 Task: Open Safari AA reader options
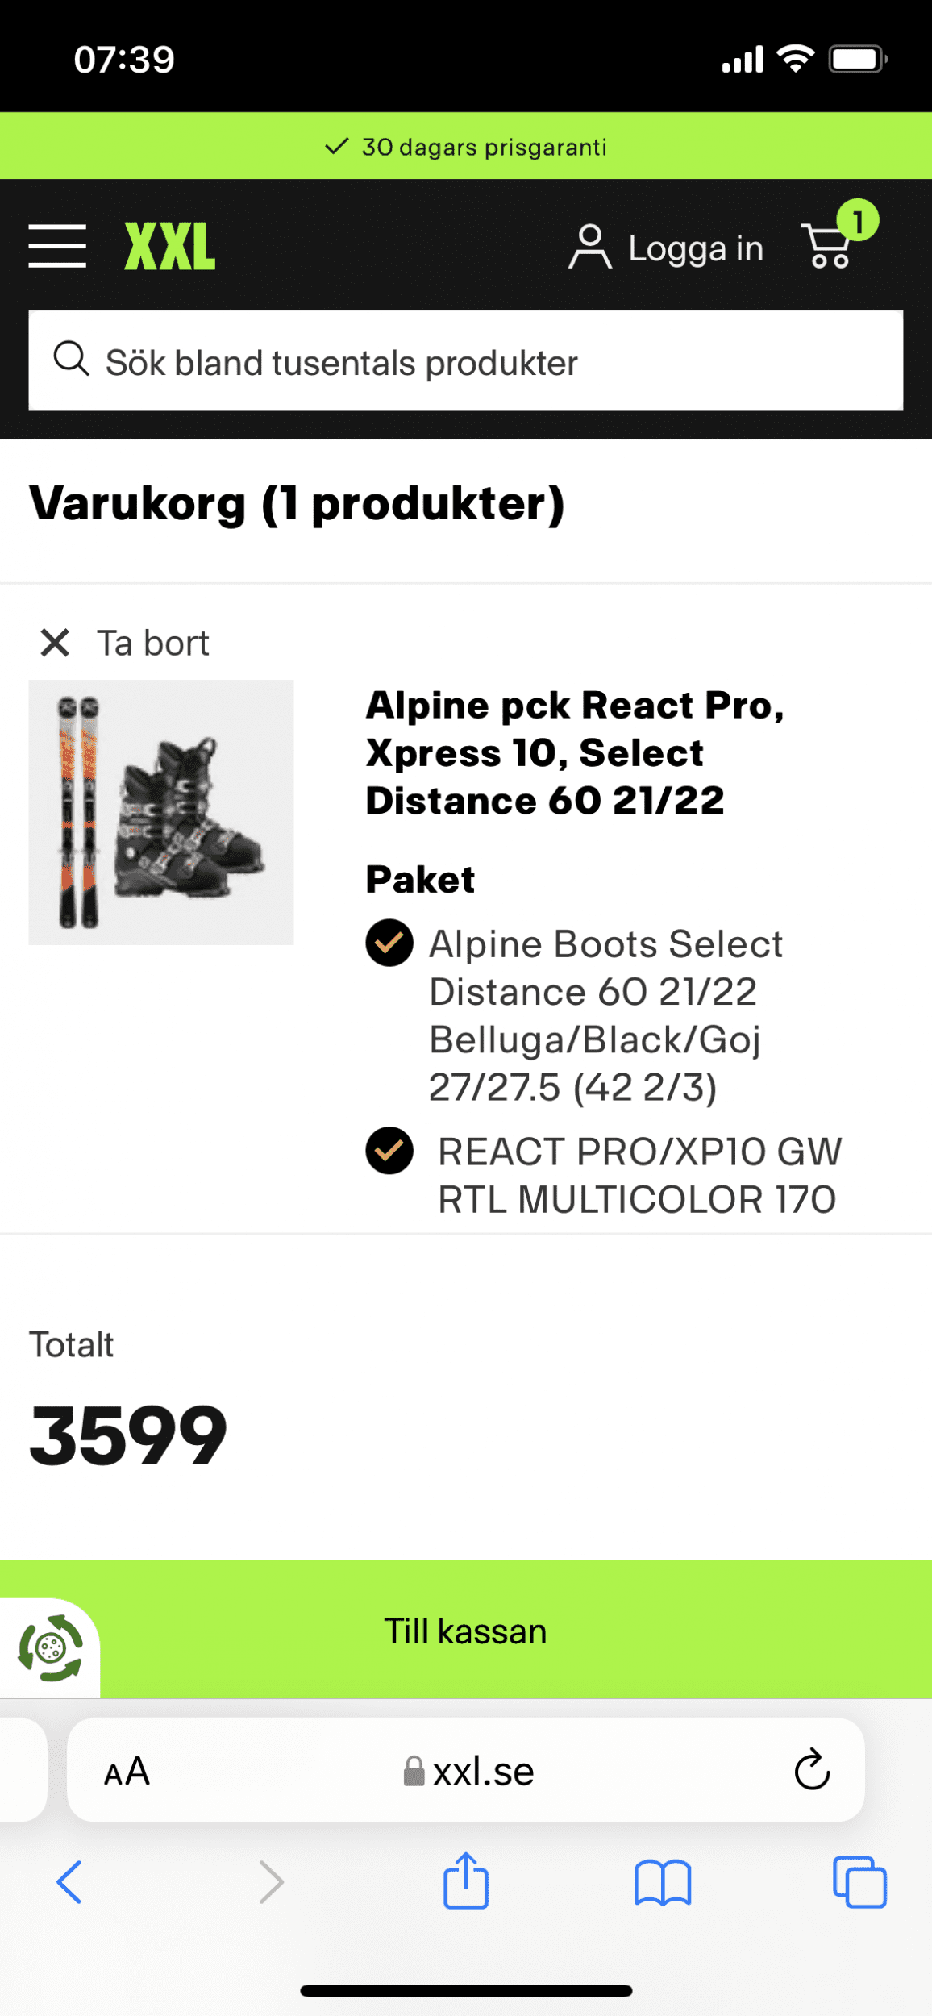127,1772
